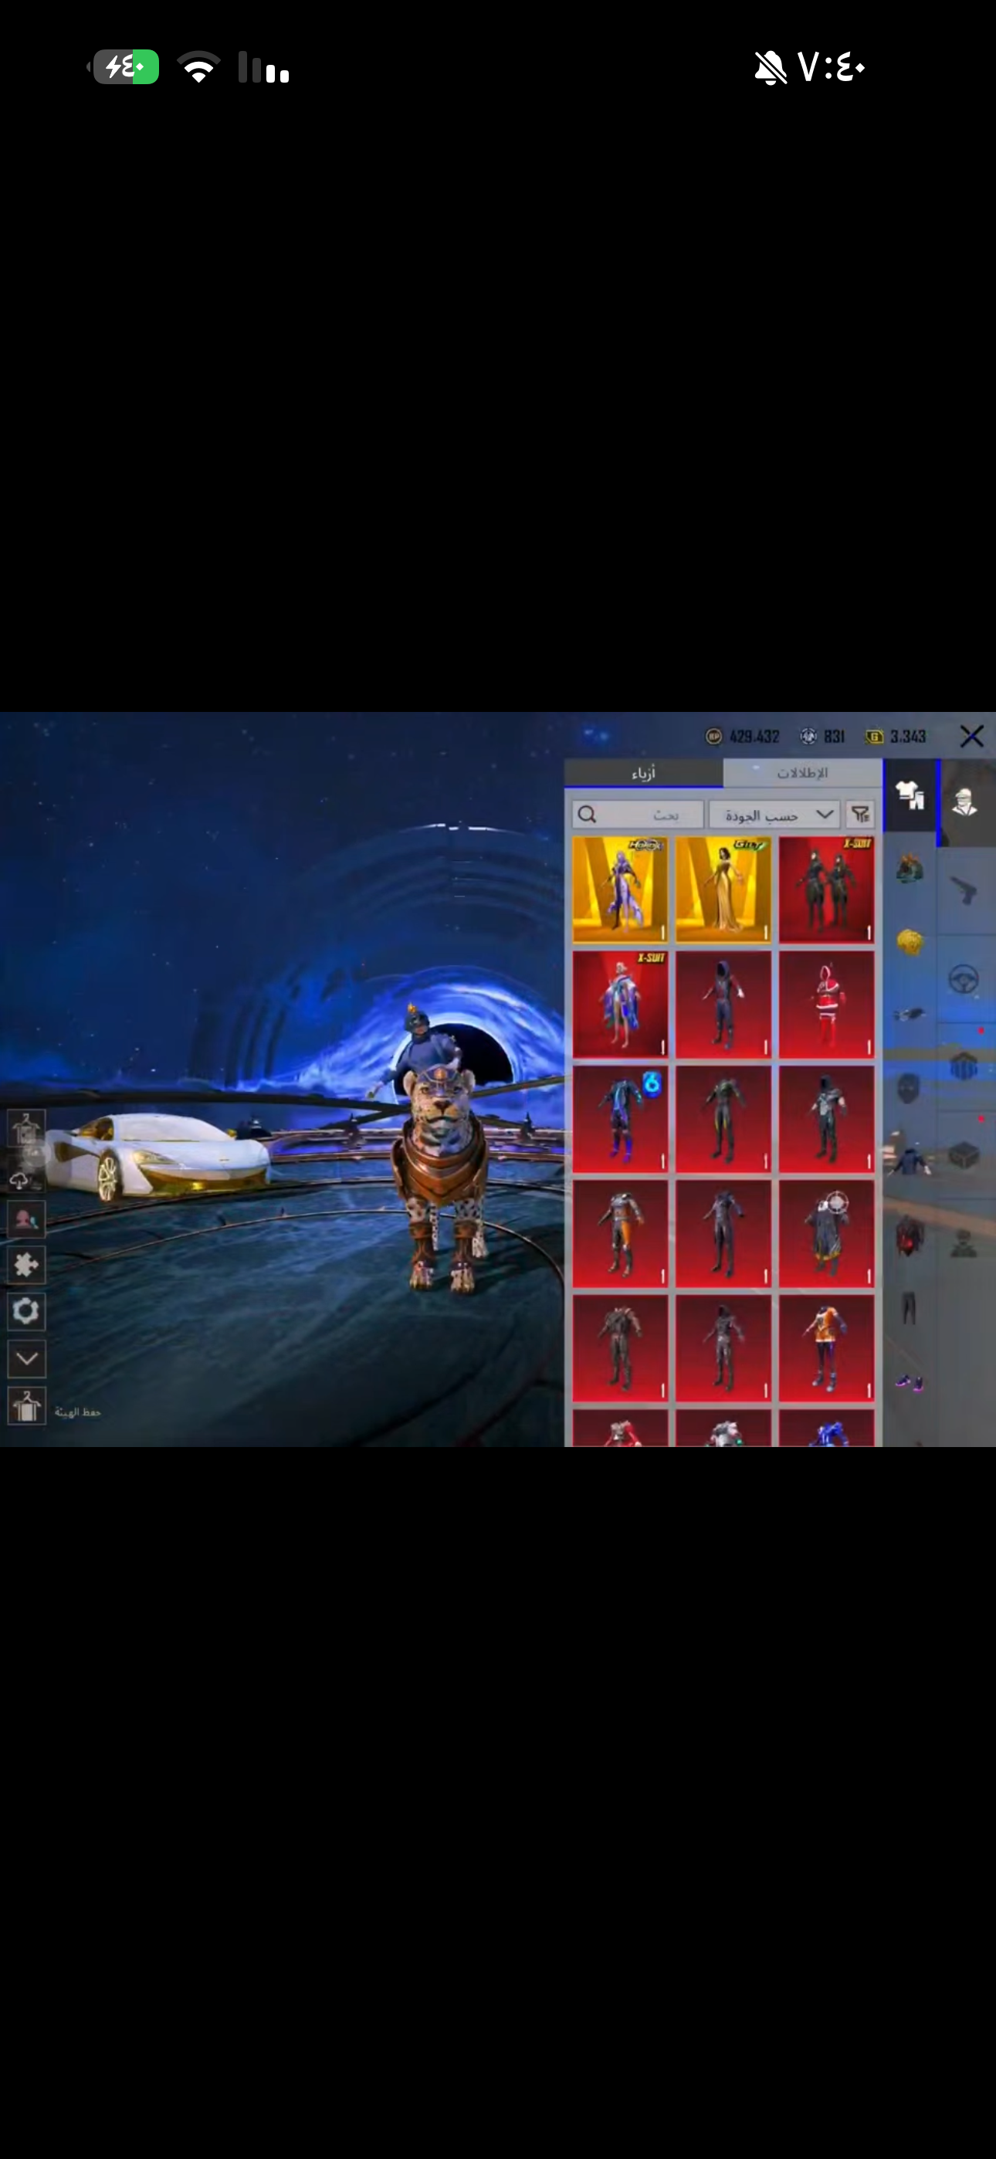Tap the gold G currency 3.343

click(x=896, y=736)
